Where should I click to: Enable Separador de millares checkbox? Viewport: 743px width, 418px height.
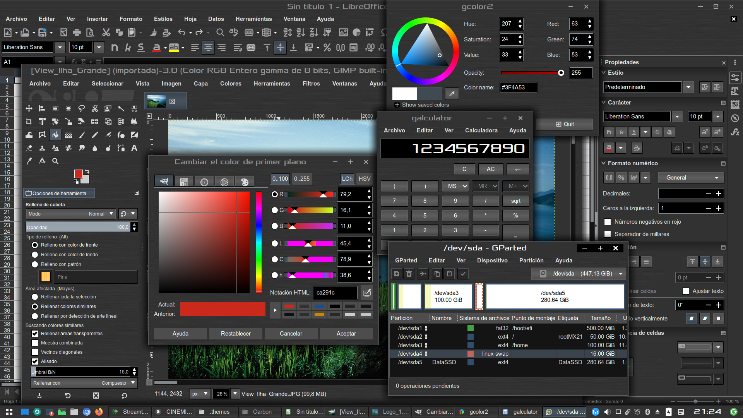[608, 234]
